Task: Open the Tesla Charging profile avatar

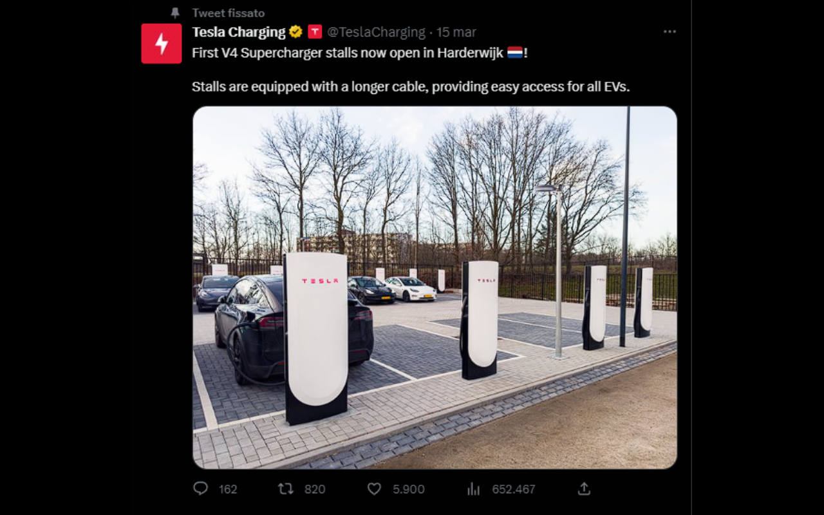Action: pos(162,44)
